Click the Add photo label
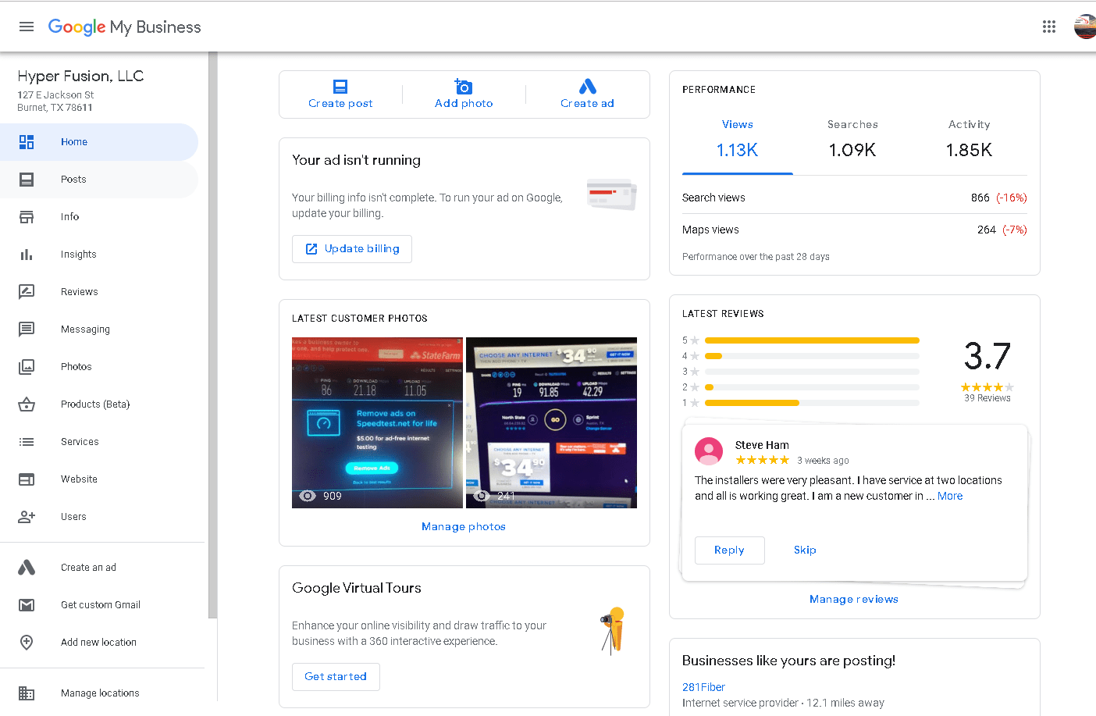Image resolution: width=1096 pixels, height=716 pixels. [x=464, y=104]
